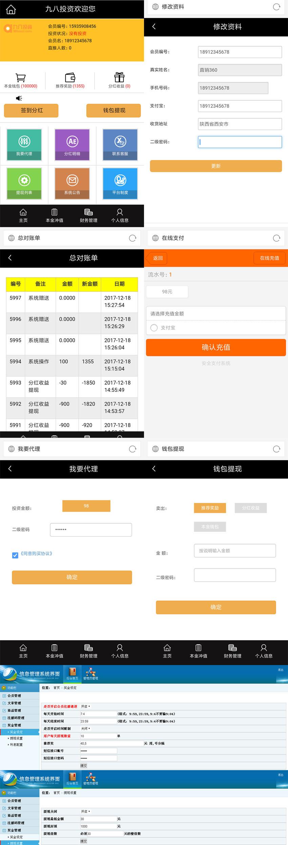This screenshot has width=288, height=845.
Task: Tap the 推荐奖励 wallet icon
Action: tap(70, 78)
